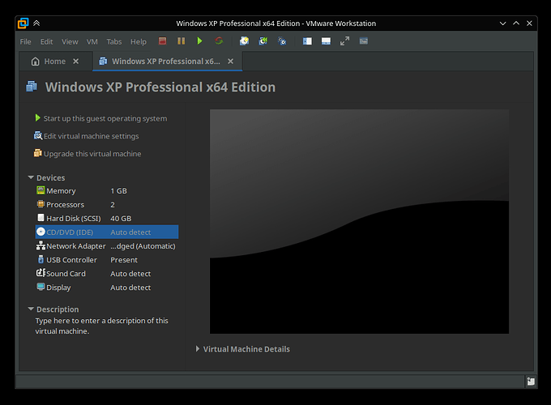
Task: Click the Network Adapter icon
Action: pyautogui.click(x=41, y=245)
